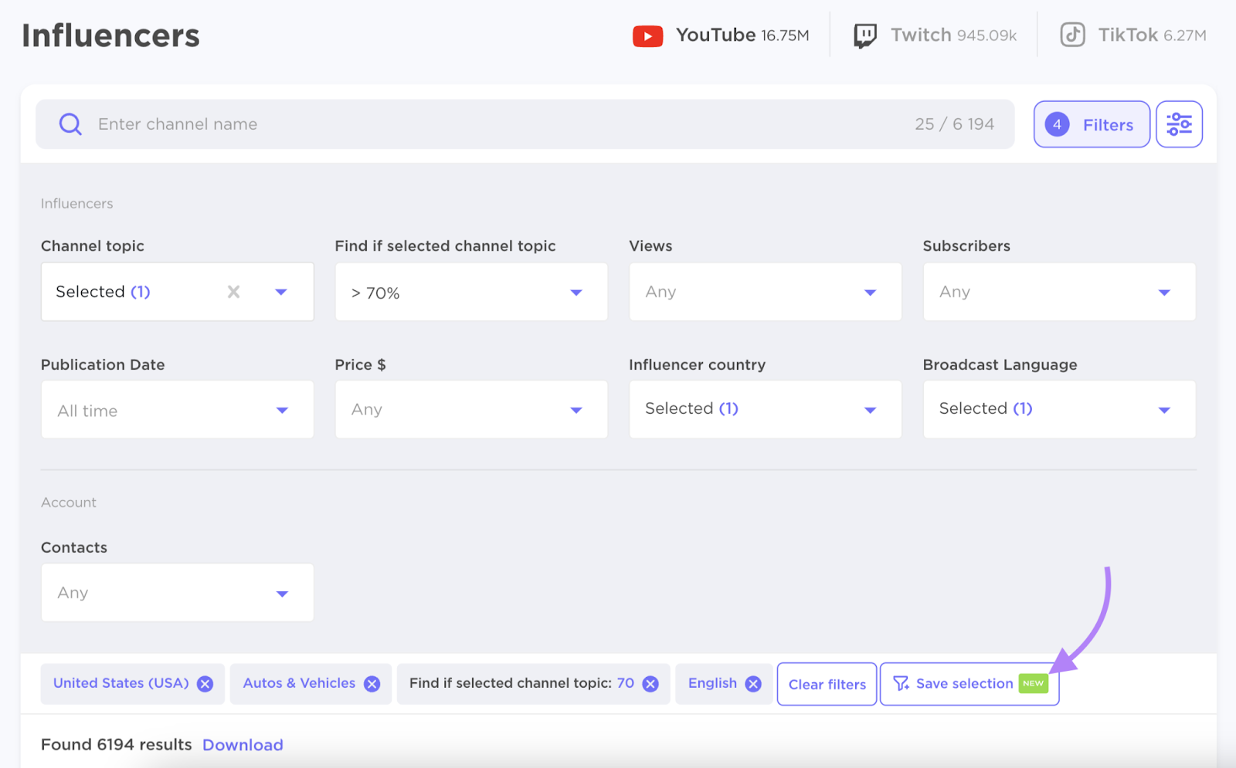Open the advanced filter settings sliders icon
Screen dimensions: 1236x768
click(x=1179, y=123)
